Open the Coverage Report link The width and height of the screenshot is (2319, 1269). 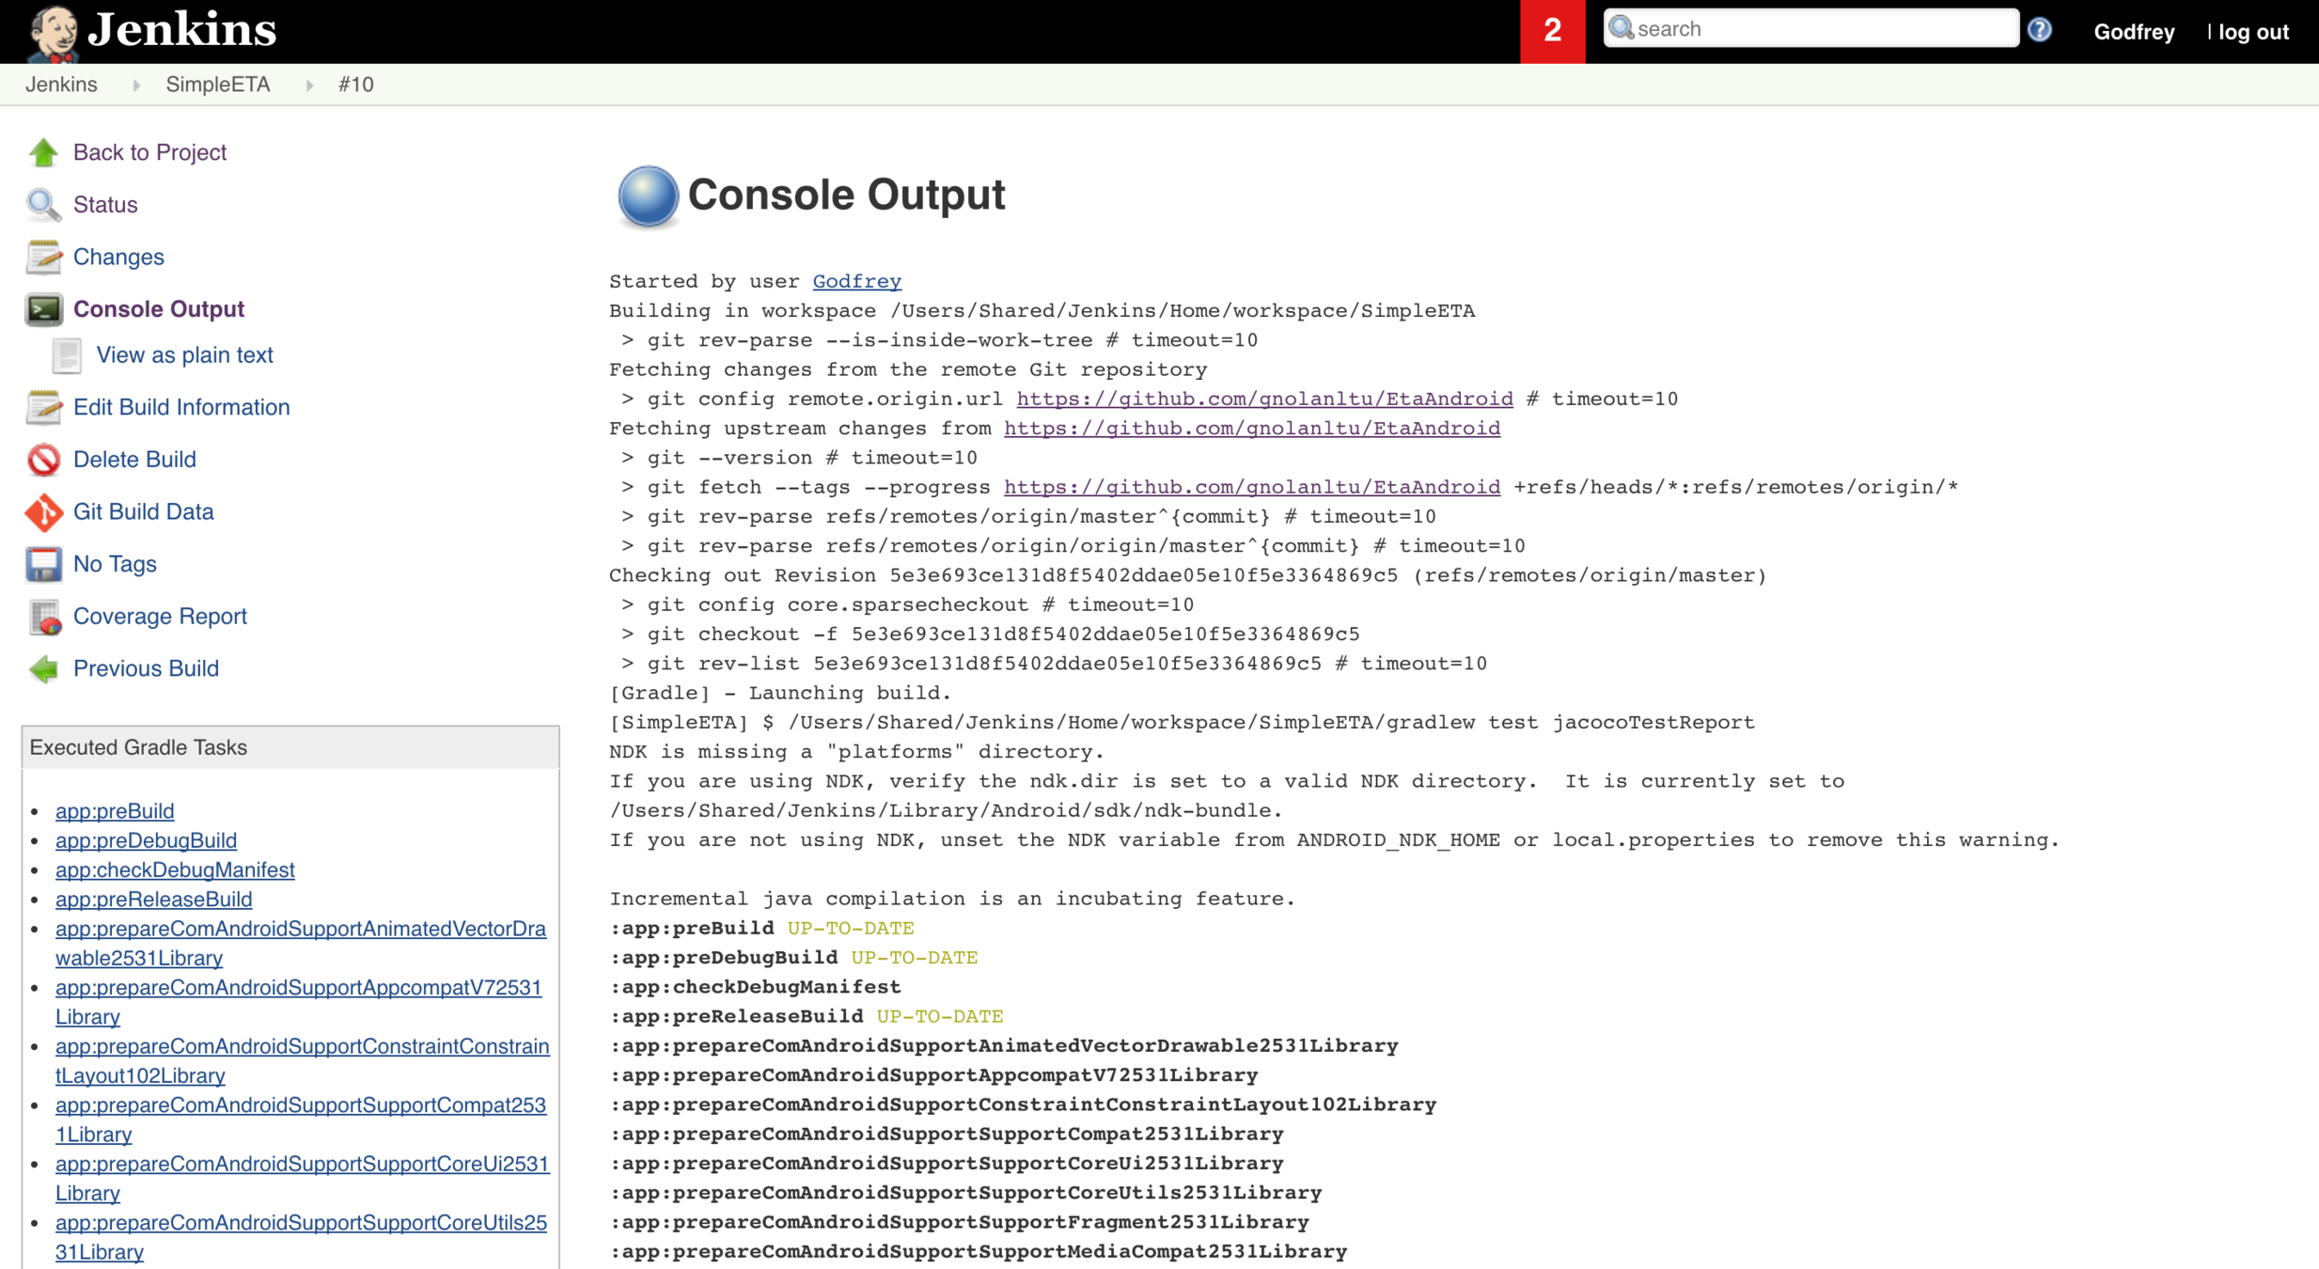point(160,617)
